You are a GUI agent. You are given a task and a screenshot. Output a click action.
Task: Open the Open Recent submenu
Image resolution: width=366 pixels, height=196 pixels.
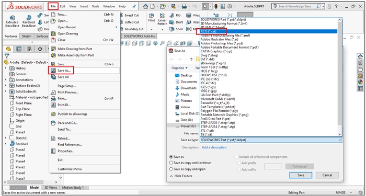pos(84,27)
